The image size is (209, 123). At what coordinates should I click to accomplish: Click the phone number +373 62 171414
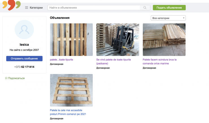pyautogui.click(x=24, y=67)
